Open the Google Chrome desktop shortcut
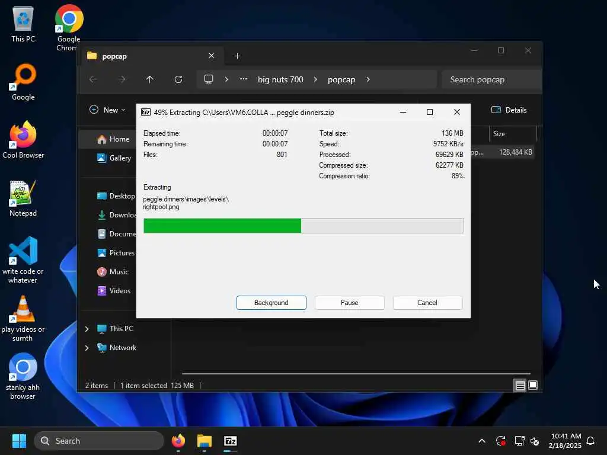Image resolution: width=607 pixels, height=455 pixels. (x=69, y=27)
